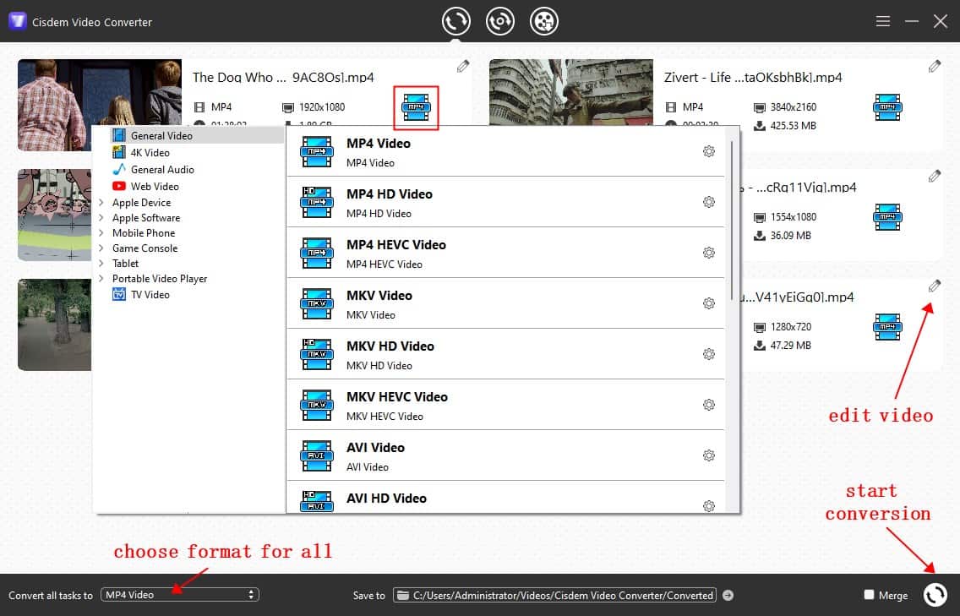
Task: Open settings gear for MKV Video
Action: tap(709, 303)
